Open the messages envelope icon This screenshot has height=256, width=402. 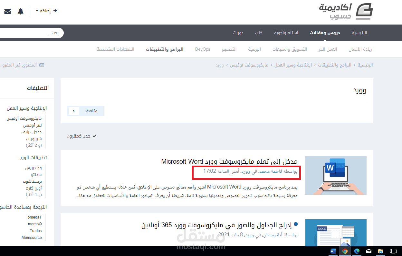point(7,11)
